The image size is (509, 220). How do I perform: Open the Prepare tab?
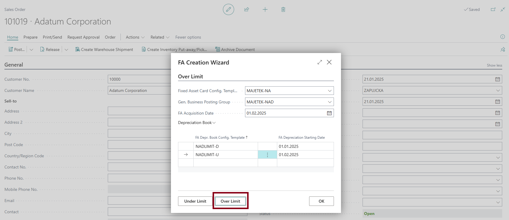30,37
